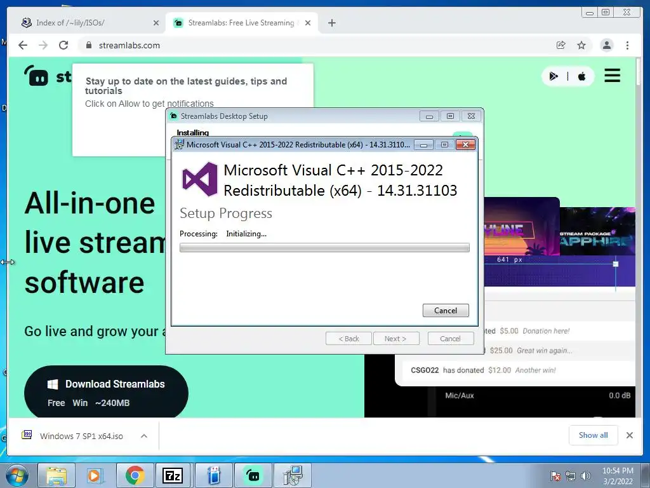Click the network tray icon
The height and width of the screenshot is (488, 650).
pyautogui.click(x=571, y=477)
